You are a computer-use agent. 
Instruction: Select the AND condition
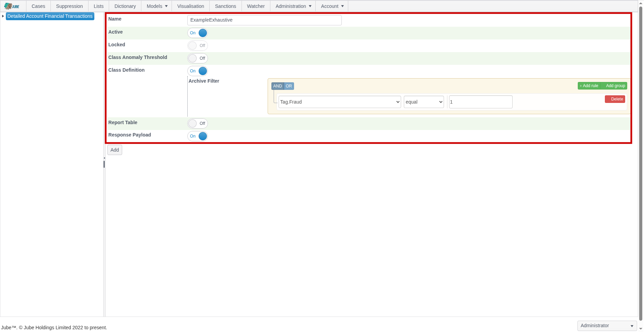[278, 86]
